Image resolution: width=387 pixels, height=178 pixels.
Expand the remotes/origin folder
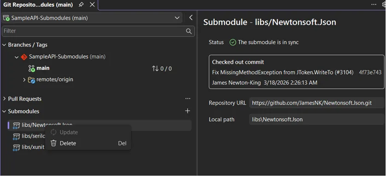24,80
